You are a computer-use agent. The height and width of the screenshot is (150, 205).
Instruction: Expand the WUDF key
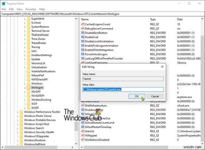(x=25, y=108)
